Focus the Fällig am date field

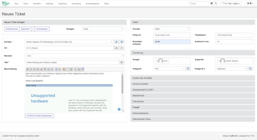(172, 35)
